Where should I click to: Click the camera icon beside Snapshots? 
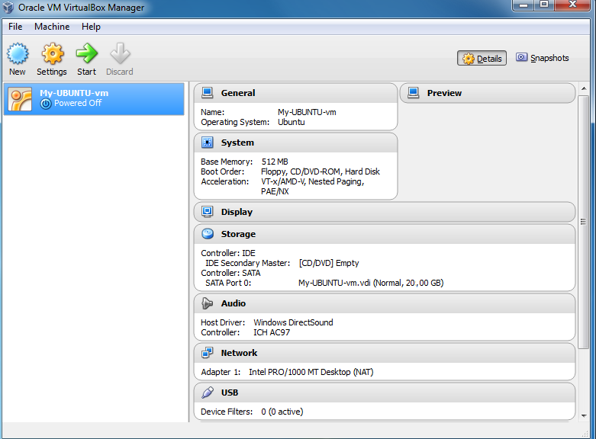pyautogui.click(x=521, y=57)
